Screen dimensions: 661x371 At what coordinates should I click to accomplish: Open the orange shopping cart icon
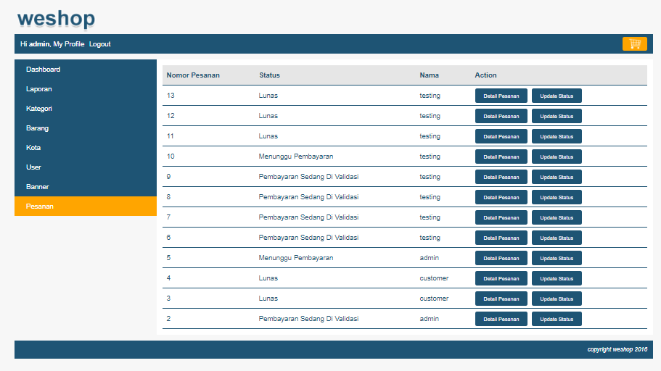[x=634, y=43]
